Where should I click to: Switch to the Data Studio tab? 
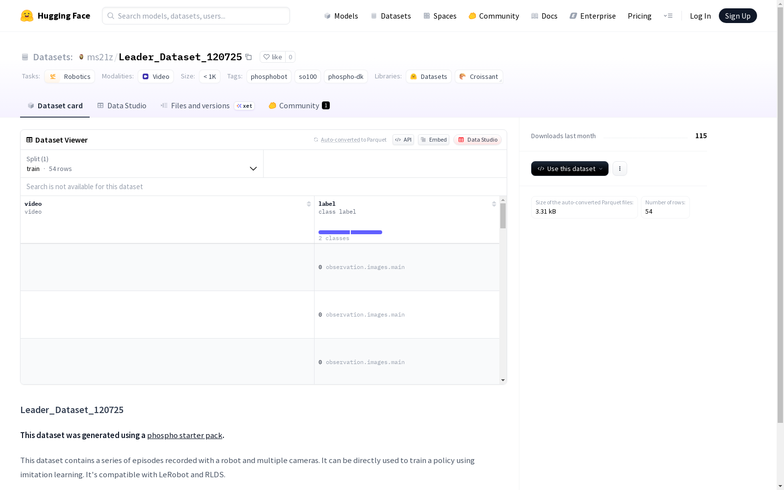pos(122,106)
